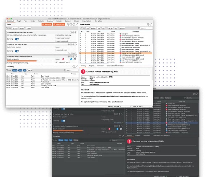Toggle High severity filter in Issue activity
This screenshot has height=177, width=205.
(x=87, y=28)
